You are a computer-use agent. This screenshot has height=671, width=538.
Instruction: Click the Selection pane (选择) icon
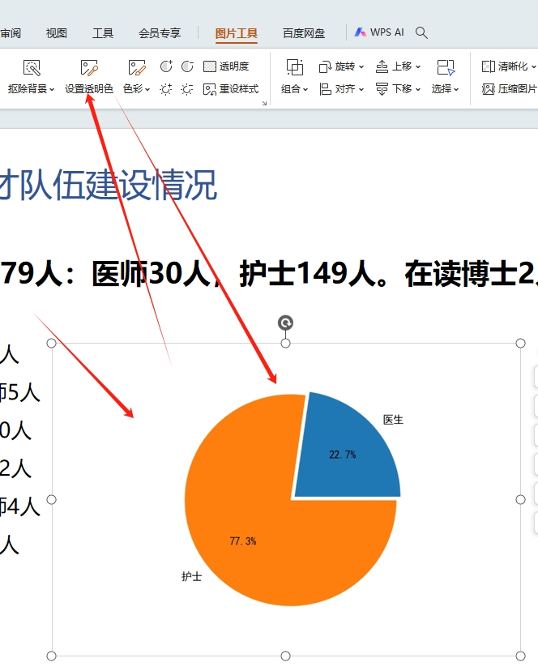[445, 67]
